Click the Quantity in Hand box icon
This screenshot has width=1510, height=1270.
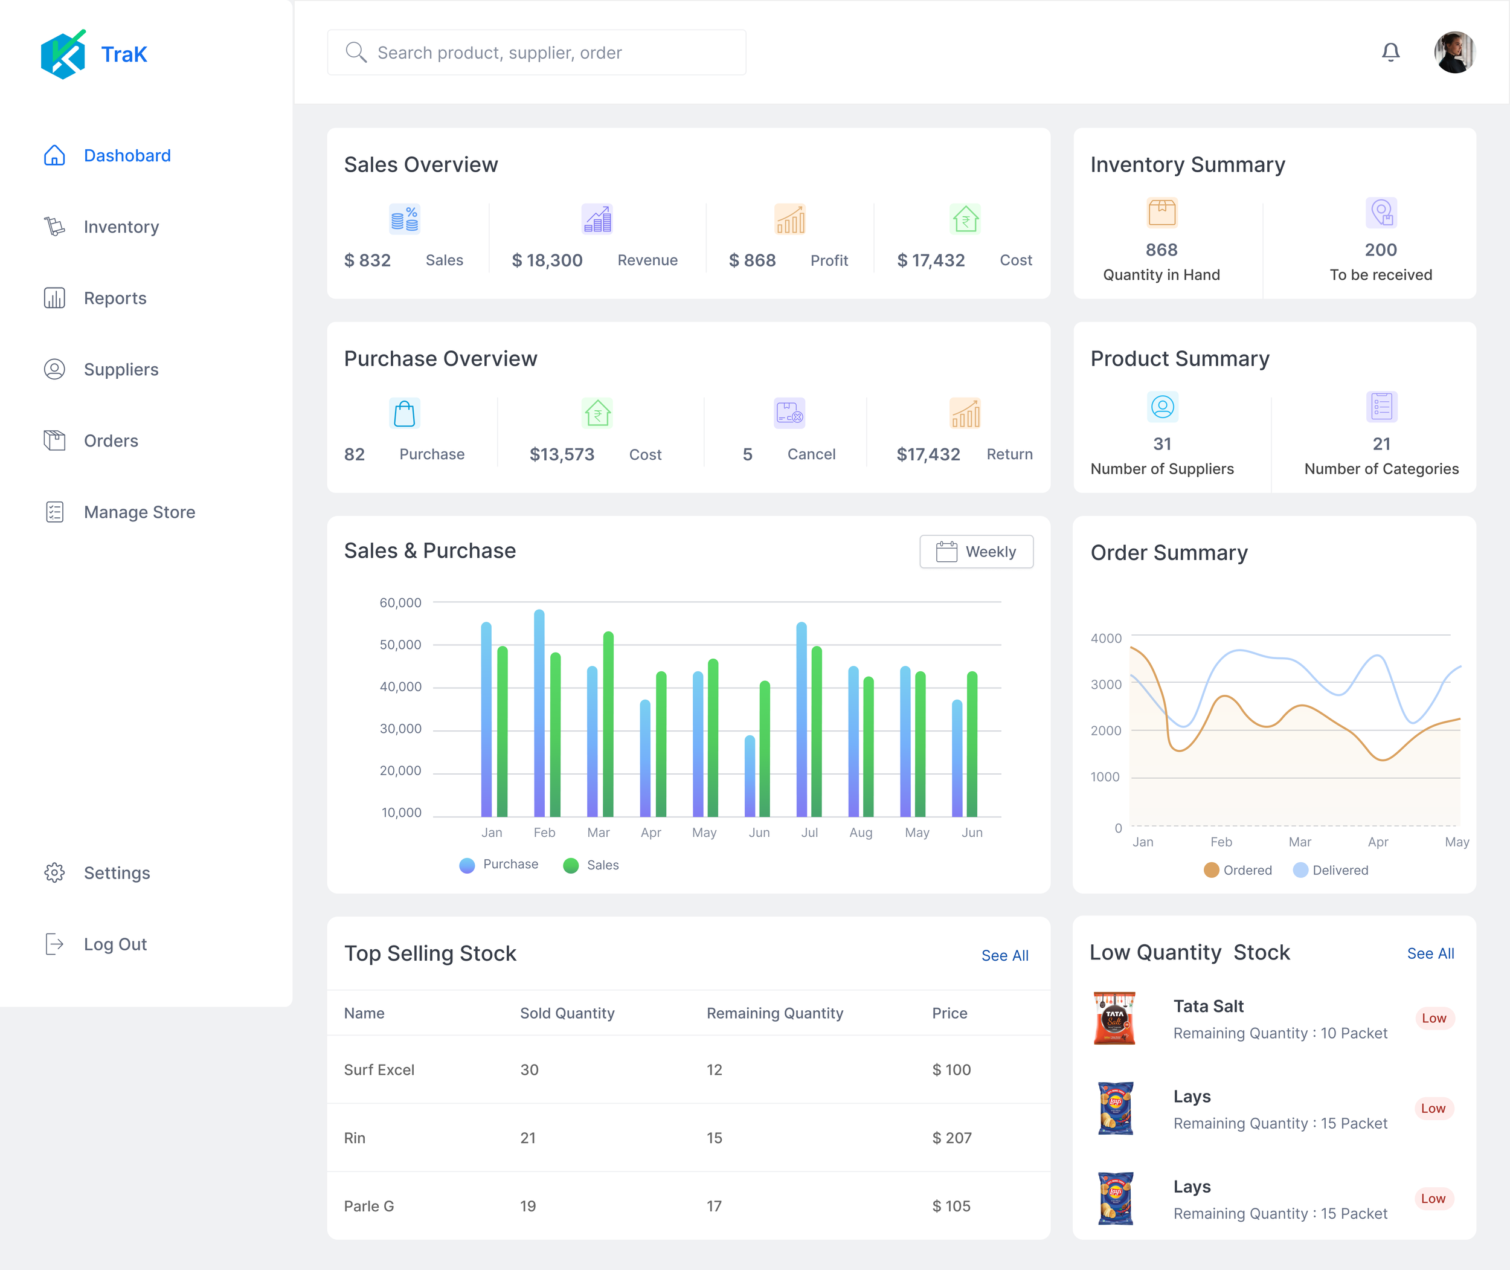click(x=1161, y=213)
